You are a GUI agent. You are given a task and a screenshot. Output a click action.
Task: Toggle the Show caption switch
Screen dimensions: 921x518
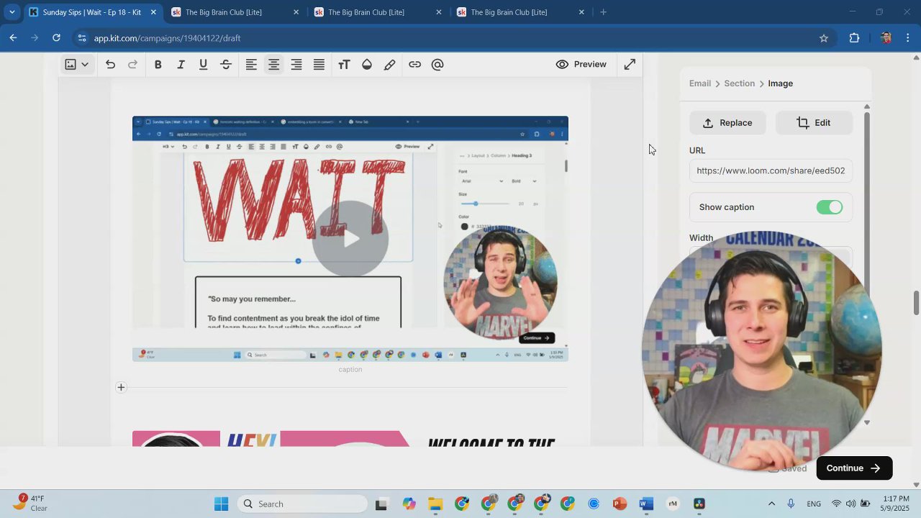tap(829, 207)
